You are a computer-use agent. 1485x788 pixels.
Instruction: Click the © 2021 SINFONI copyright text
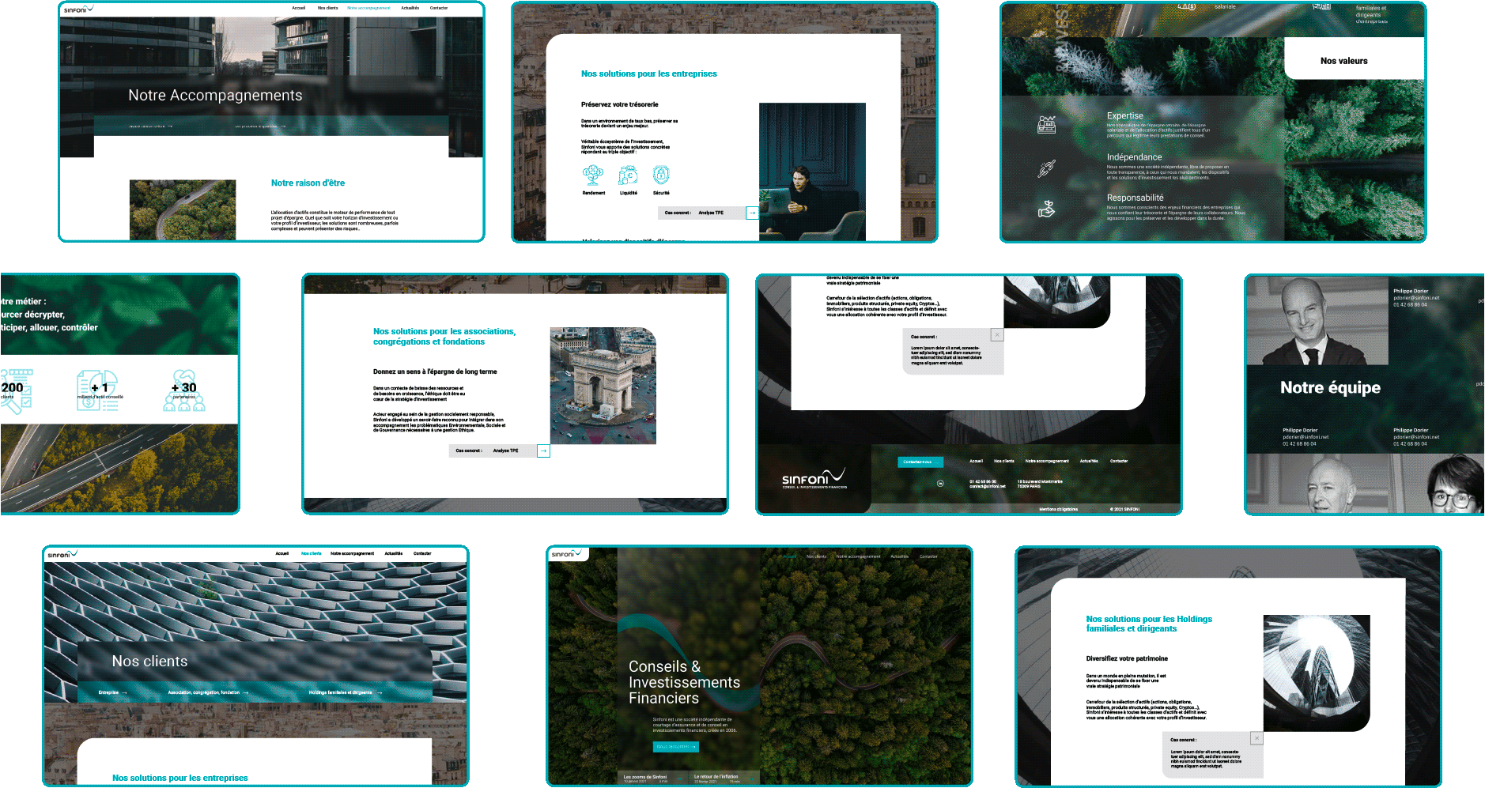[x=1124, y=509]
